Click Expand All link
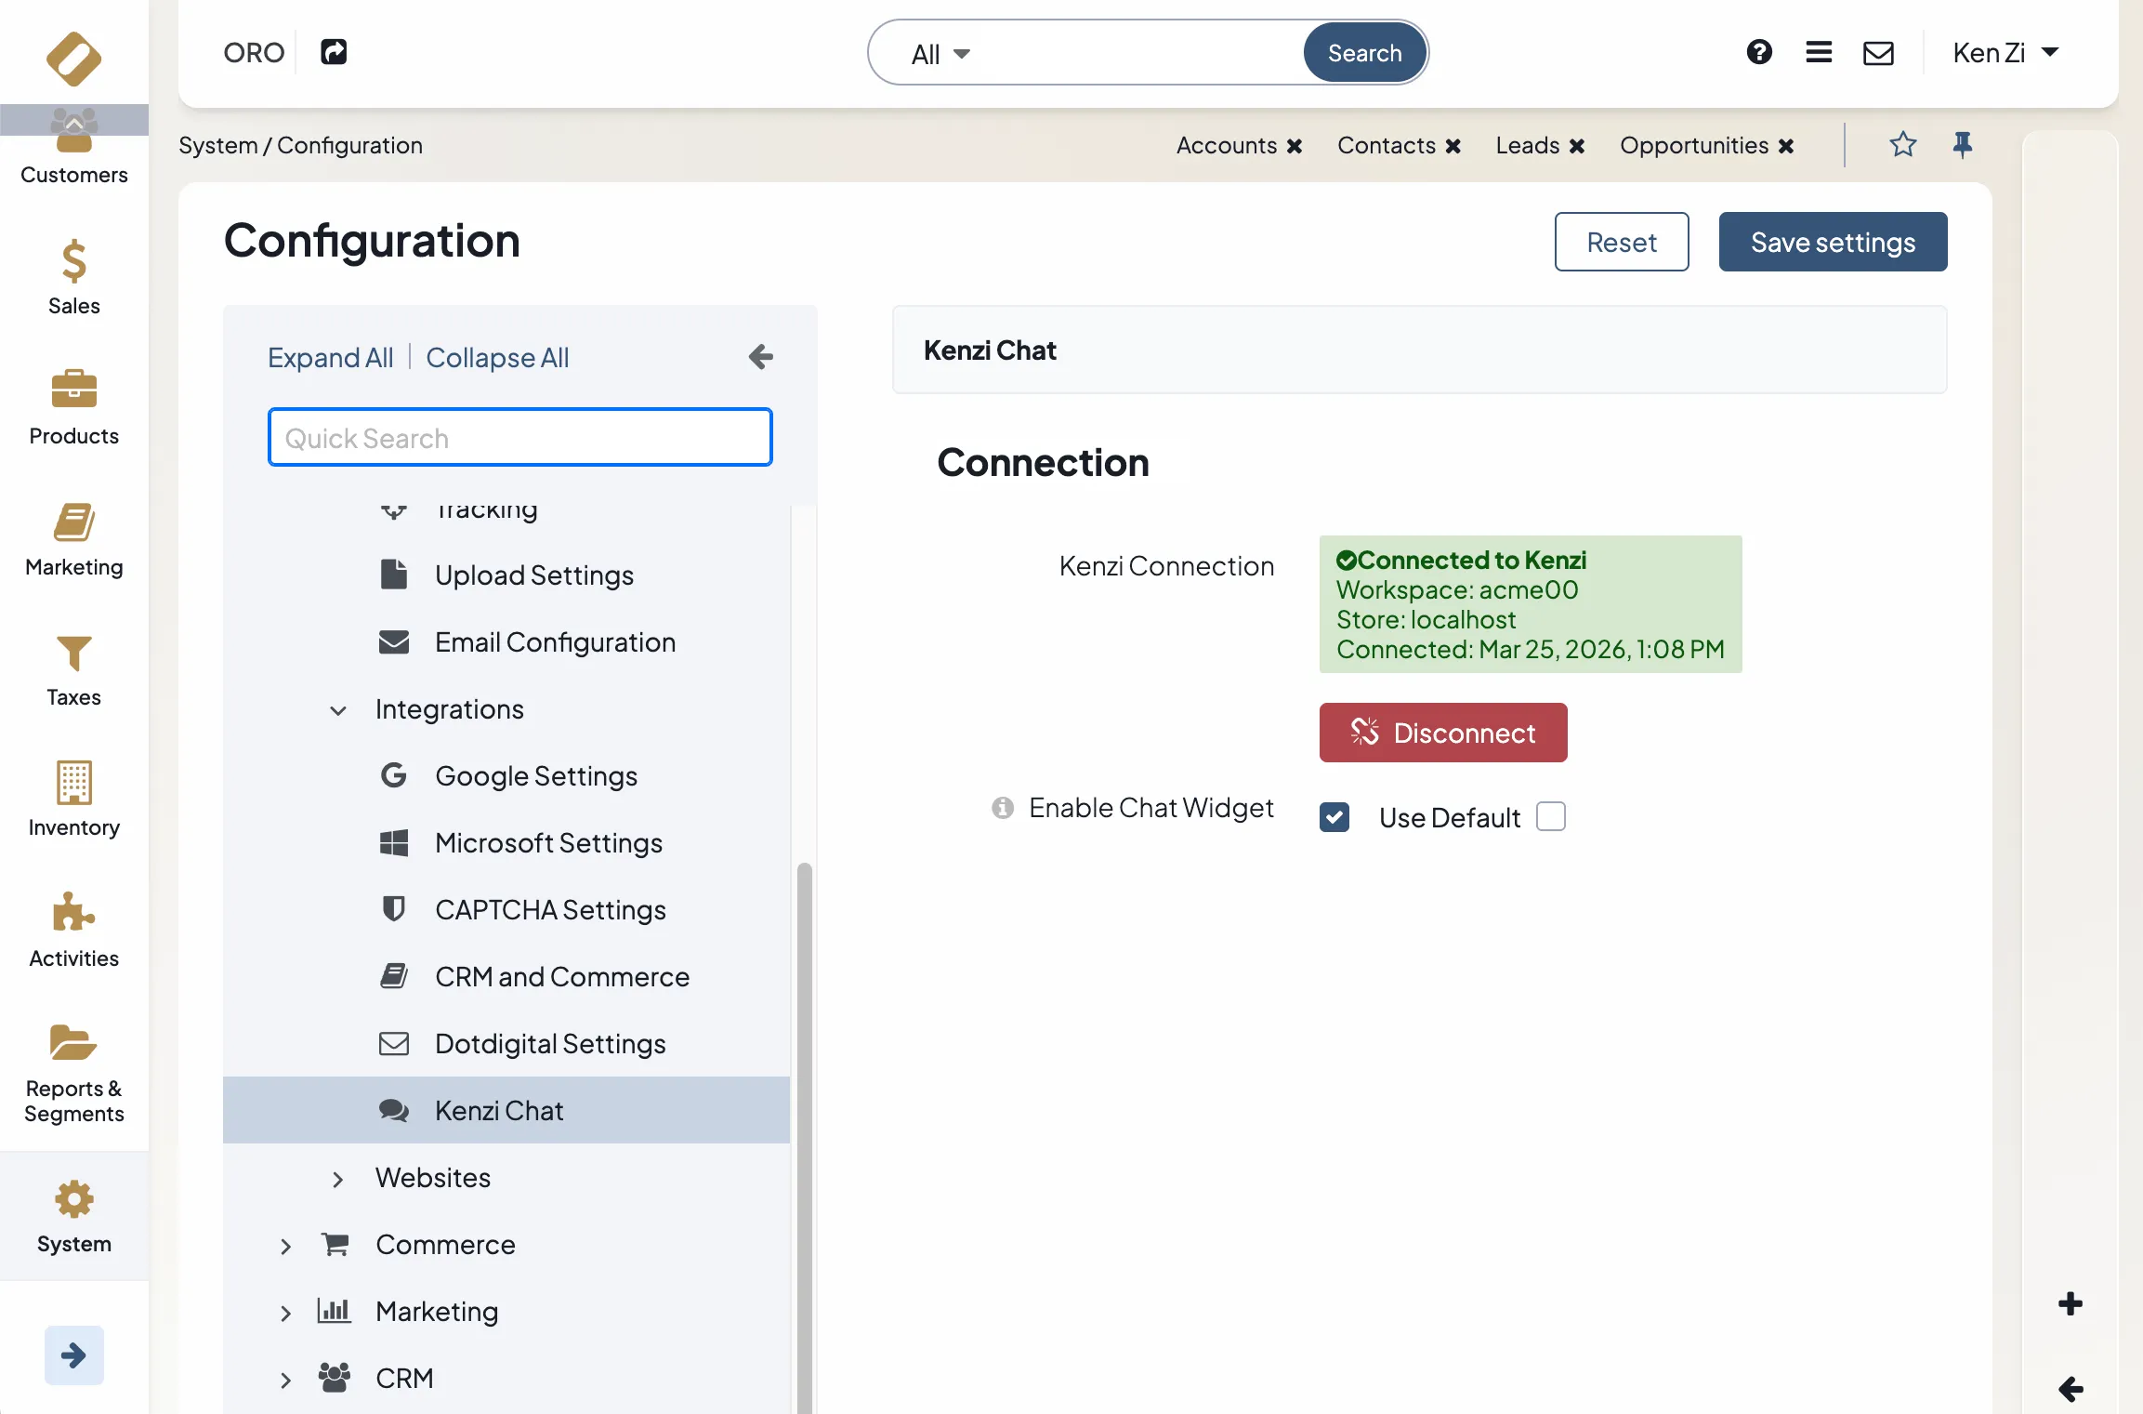Image resolution: width=2143 pixels, height=1414 pixels. 330,357
